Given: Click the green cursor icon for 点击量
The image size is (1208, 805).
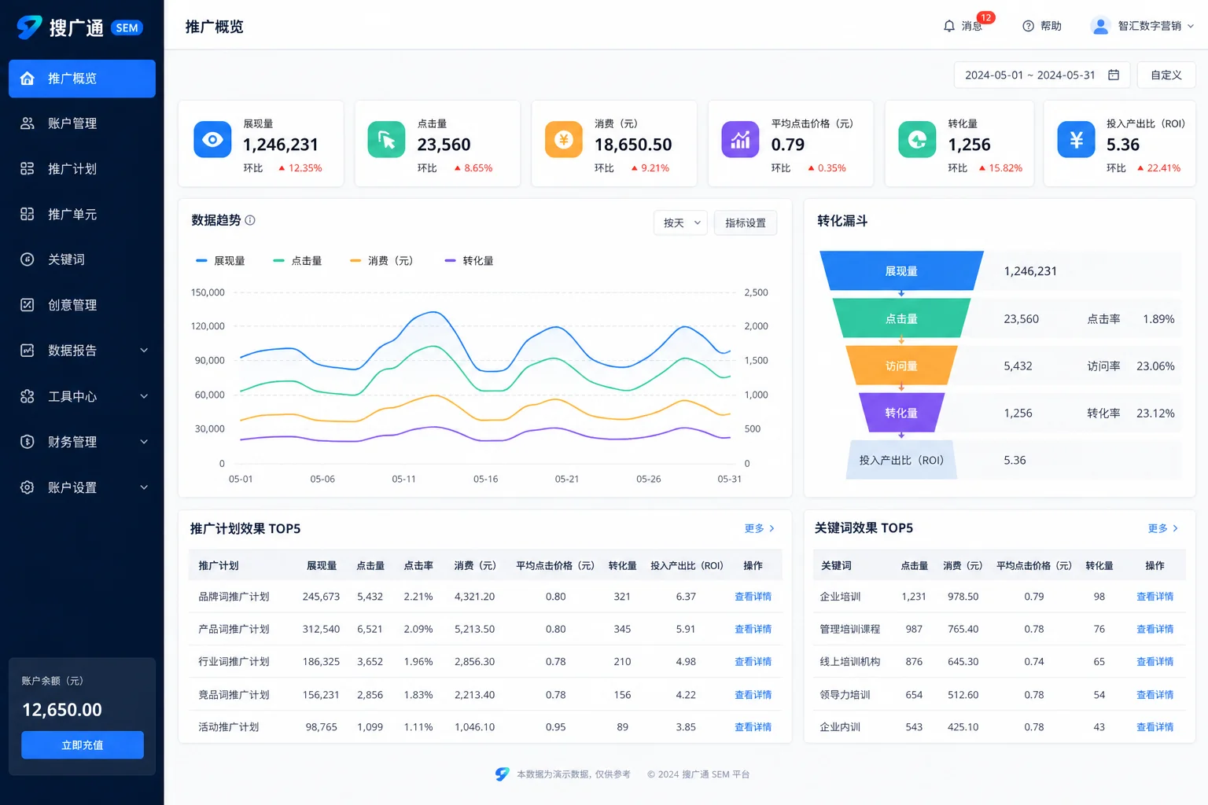Looking at the screenshot, I should click(x=386, y=140).
